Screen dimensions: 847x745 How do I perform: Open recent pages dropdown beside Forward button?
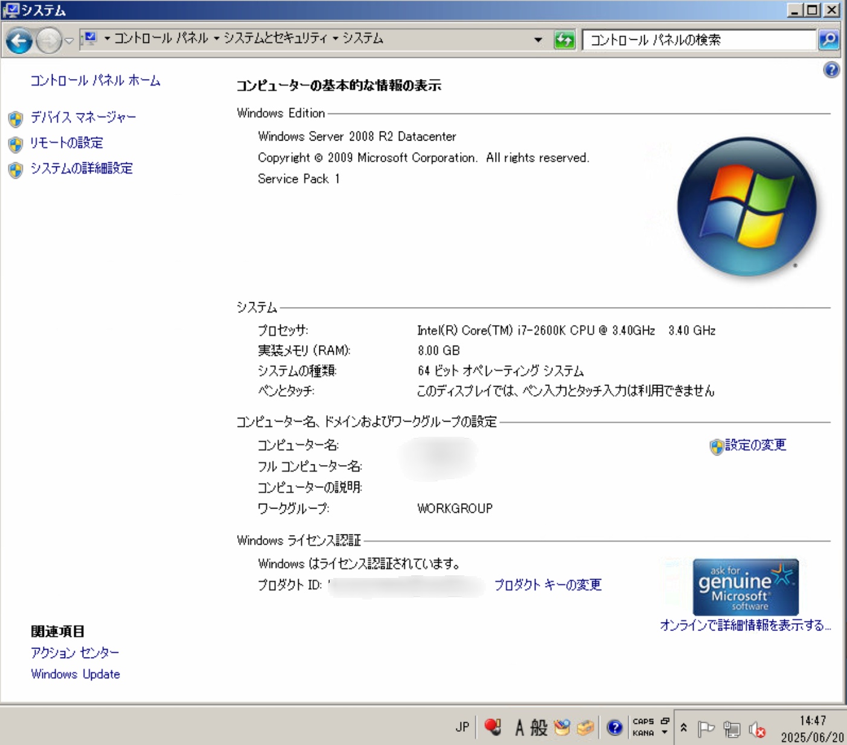[x=69, y=41]
